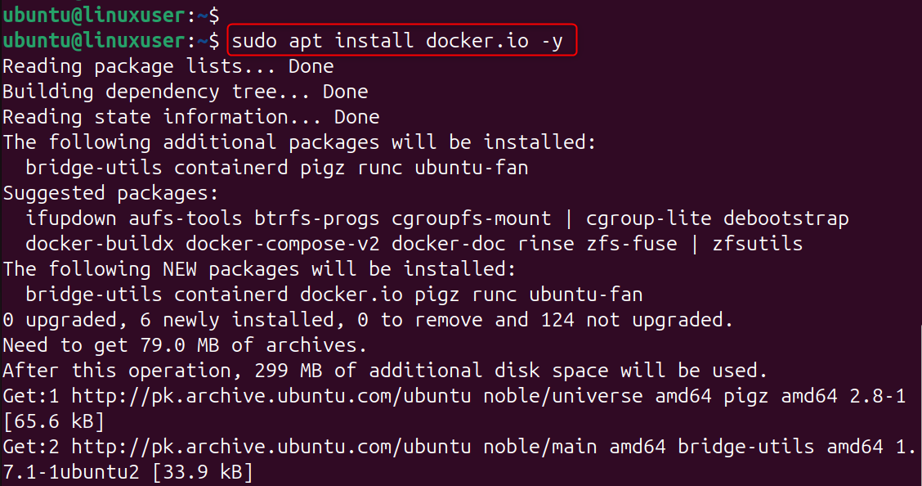Screen dimensions: 922x486
Task: Click the "Suggested packages:" heading
Action: (110, 193)
